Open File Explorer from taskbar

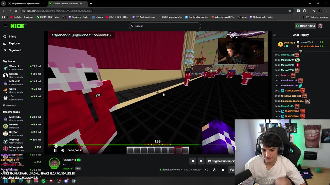13,181
